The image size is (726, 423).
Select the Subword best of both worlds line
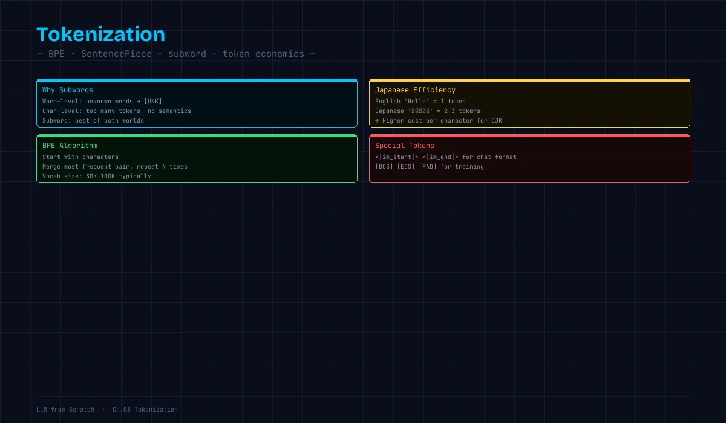[93, 121]
